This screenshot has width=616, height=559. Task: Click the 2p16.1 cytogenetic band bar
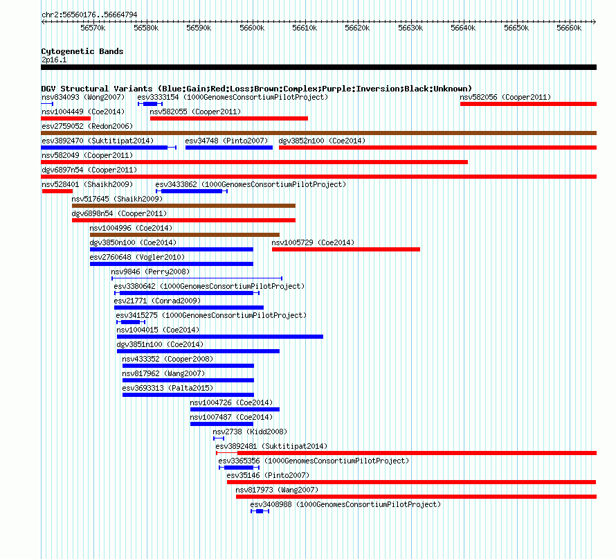click(x=318, y=67)
